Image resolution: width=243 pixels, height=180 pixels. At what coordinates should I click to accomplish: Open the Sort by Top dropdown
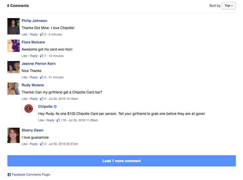(x=229, y=6)
